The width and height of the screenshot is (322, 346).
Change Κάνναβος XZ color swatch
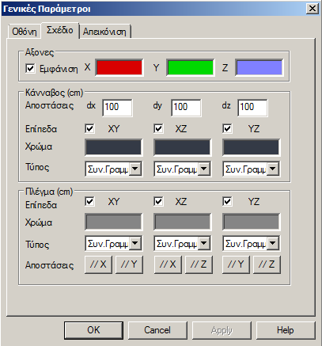182,147
